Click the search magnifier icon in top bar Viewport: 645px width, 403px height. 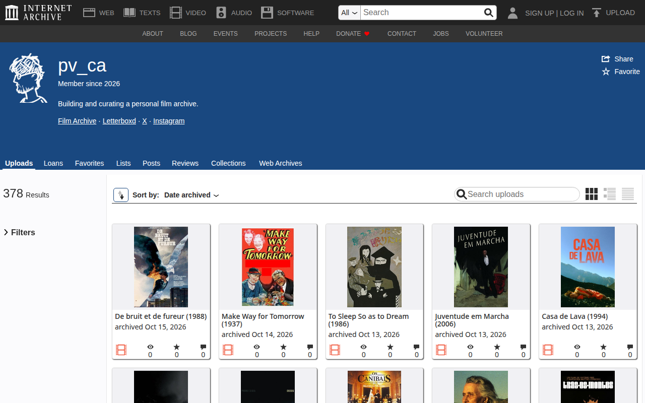[x=488, y=13]
